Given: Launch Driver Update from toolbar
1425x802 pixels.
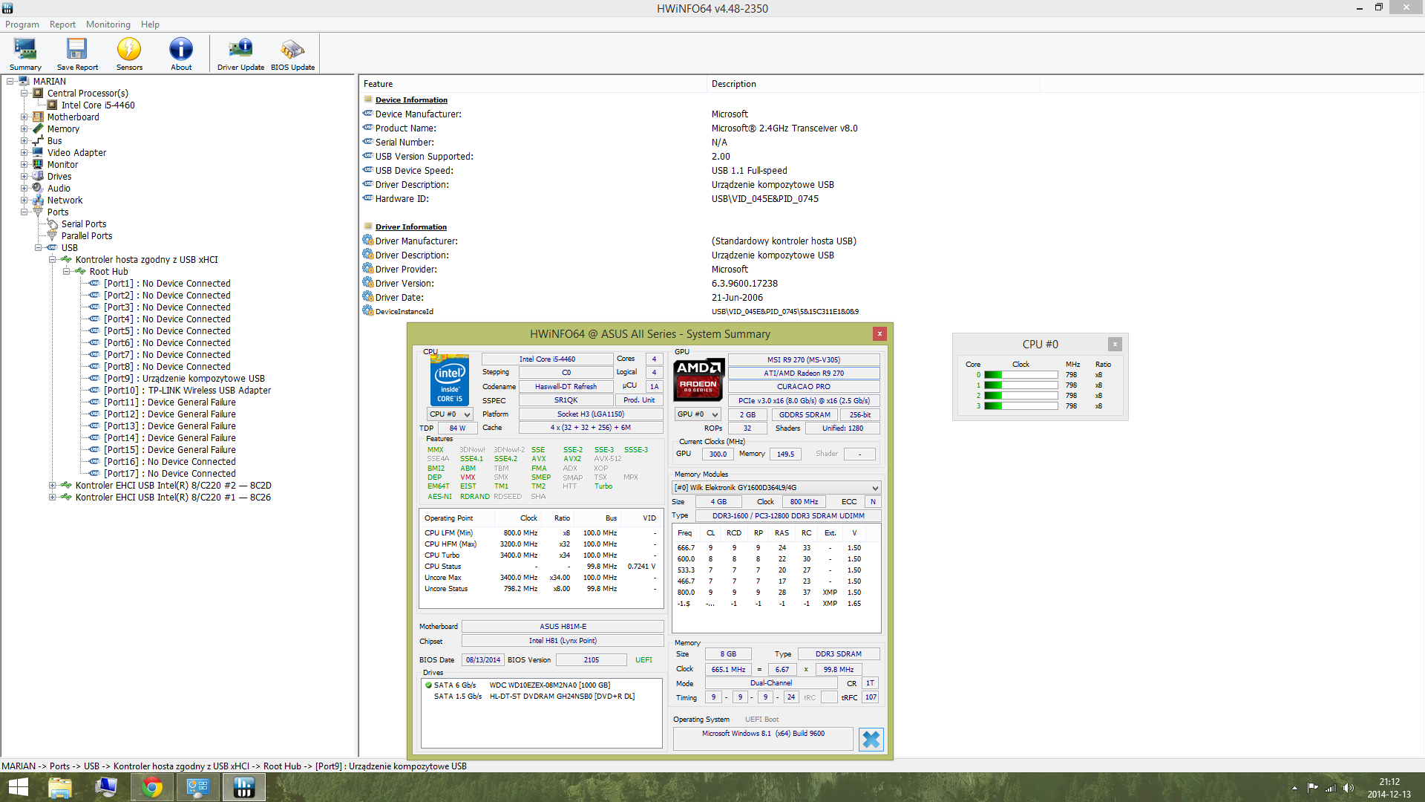Looking at the screenshot, I should (x=240, y=54).
